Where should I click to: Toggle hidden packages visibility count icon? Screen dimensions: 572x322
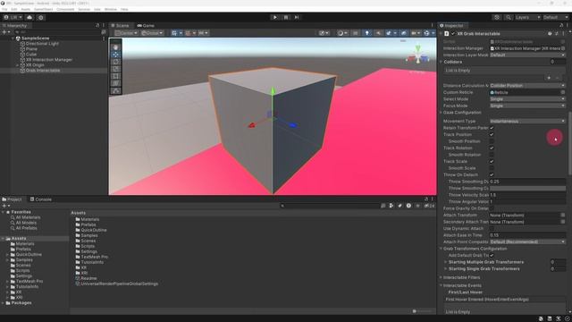pyautogui.click(x=429, y=206)
